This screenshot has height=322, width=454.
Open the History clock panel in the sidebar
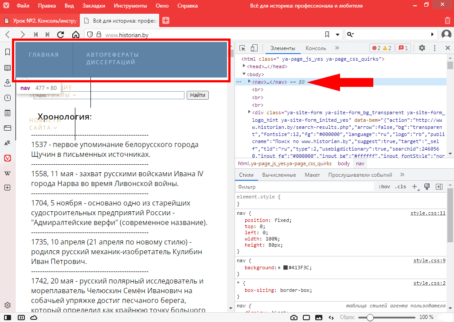coord(8,98)
